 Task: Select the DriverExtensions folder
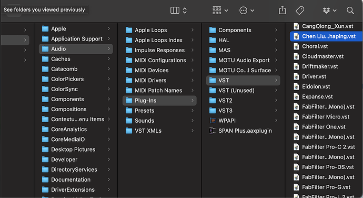76,190
